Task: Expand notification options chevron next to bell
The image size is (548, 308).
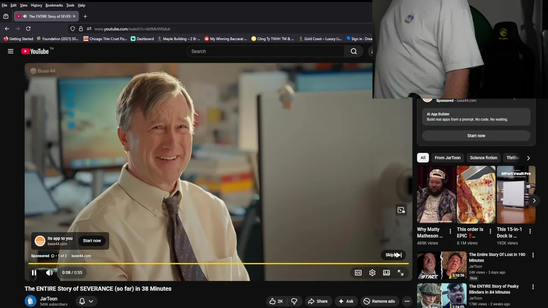Action: point(91,301)
